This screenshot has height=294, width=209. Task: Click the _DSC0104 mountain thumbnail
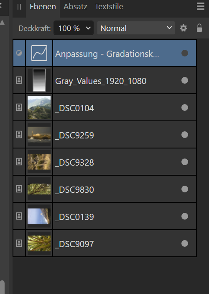39,107
